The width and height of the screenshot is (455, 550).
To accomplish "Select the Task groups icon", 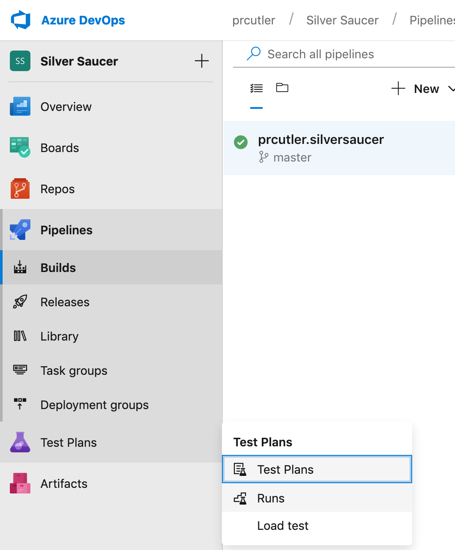I will coord(20,370).
